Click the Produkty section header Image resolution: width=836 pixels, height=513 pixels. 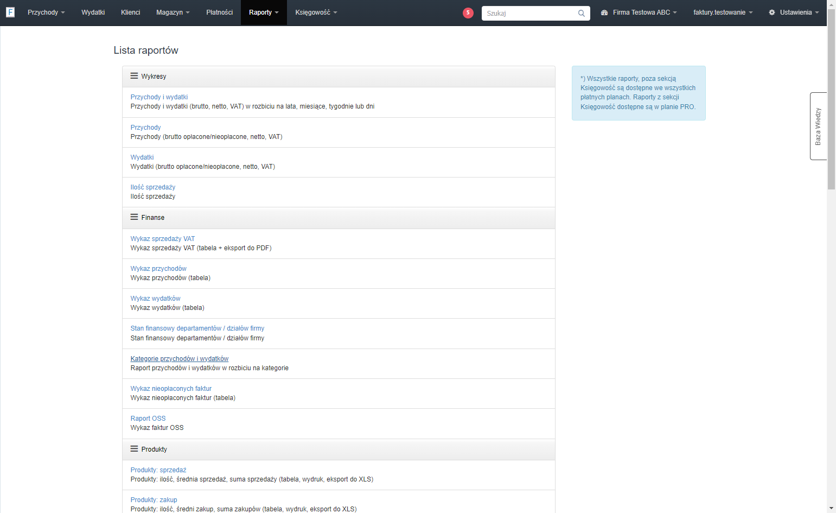point(339,449)
